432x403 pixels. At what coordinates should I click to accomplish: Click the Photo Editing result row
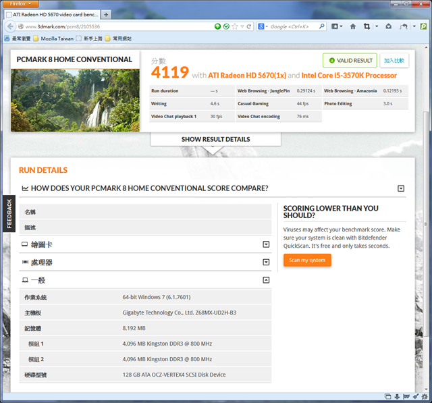[365, 103]
